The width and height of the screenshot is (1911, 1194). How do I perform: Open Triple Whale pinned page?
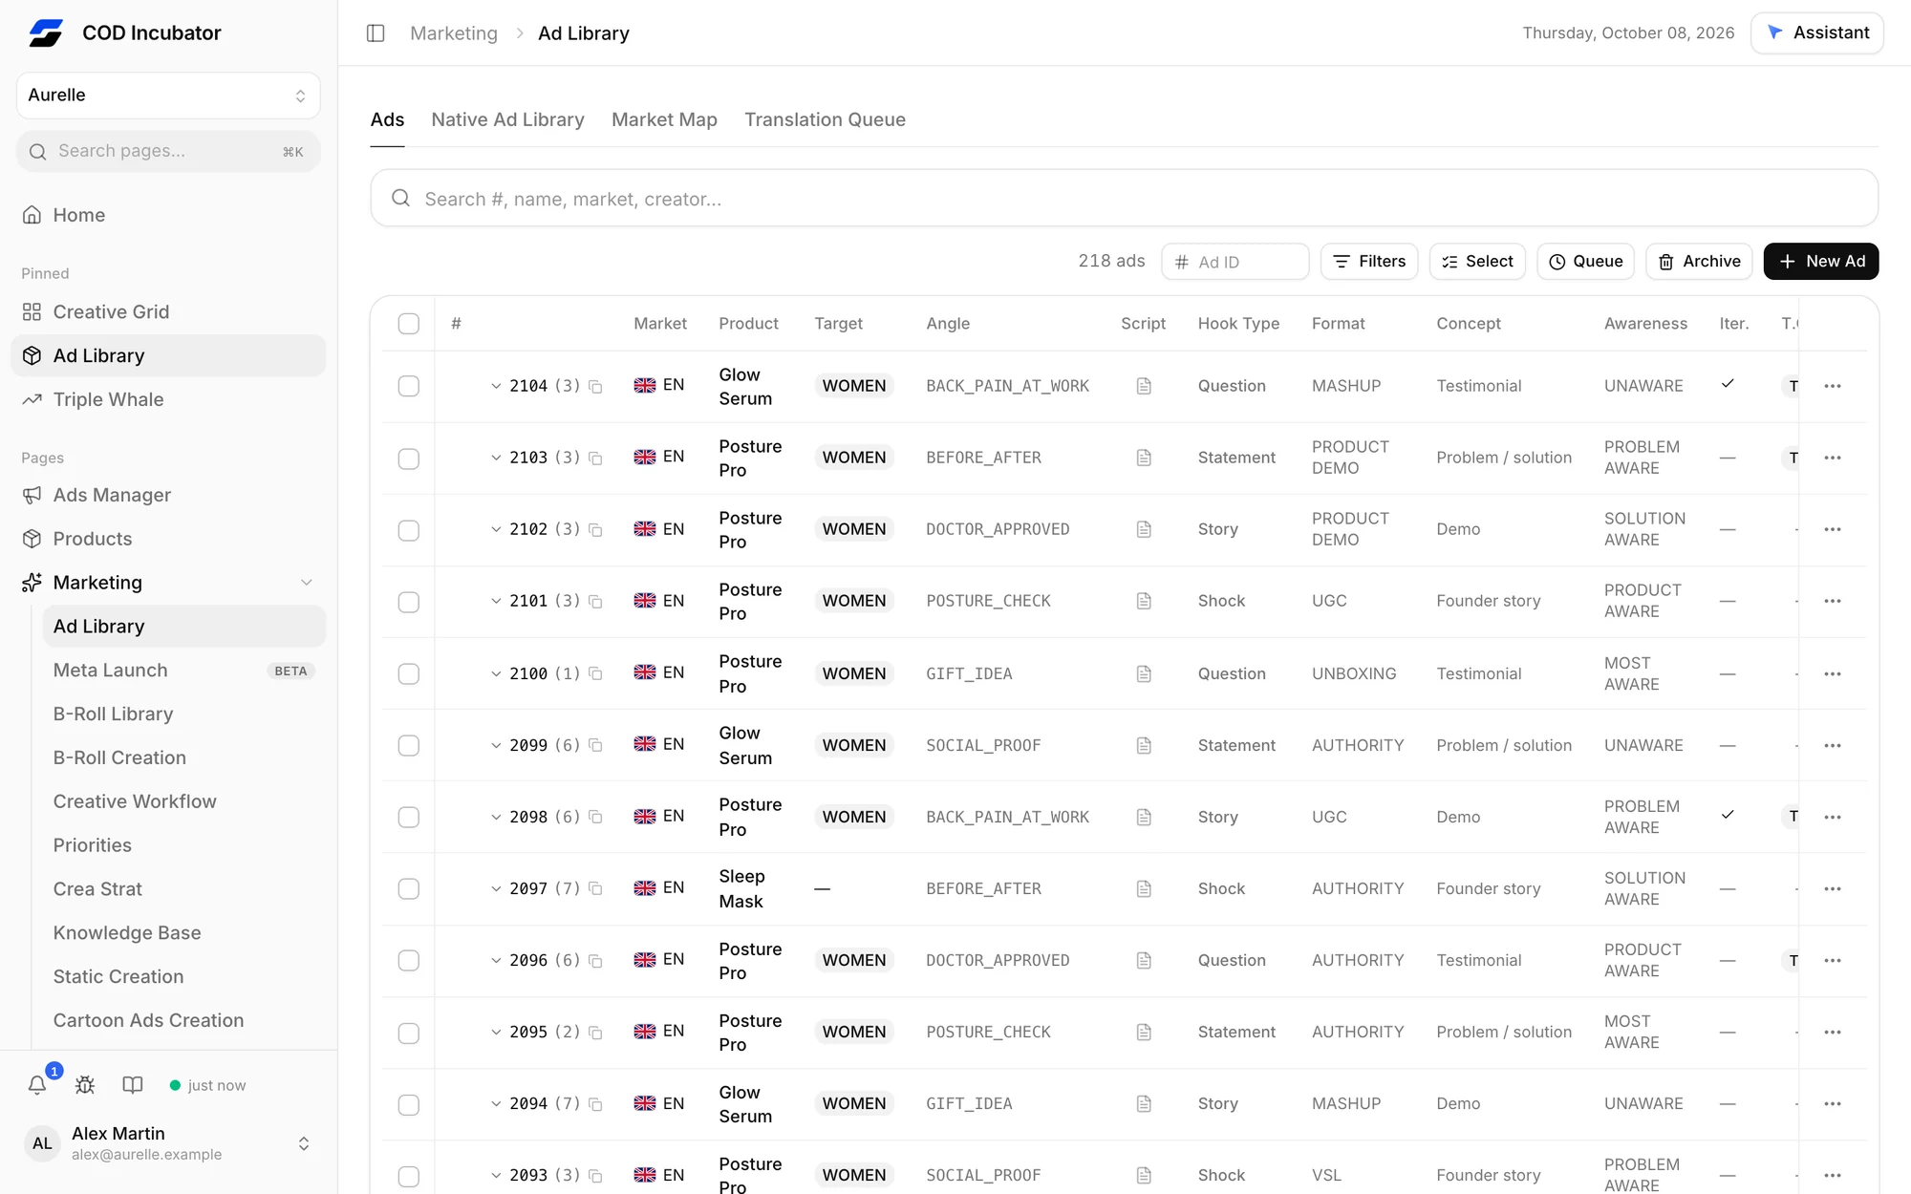[x=168, y=399]
